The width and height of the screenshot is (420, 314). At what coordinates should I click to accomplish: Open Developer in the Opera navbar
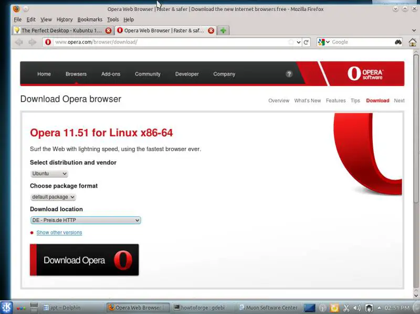click(187, 74)
